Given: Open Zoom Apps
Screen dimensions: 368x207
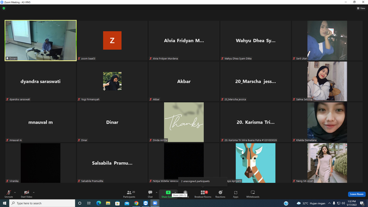Looking at the screenshot, I should pos(236,194).
